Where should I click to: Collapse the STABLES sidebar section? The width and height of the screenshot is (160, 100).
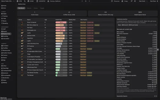coord(14,12)
